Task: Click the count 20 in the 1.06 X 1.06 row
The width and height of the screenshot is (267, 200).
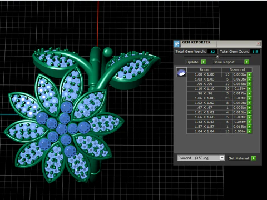Action: click(227, 98)
